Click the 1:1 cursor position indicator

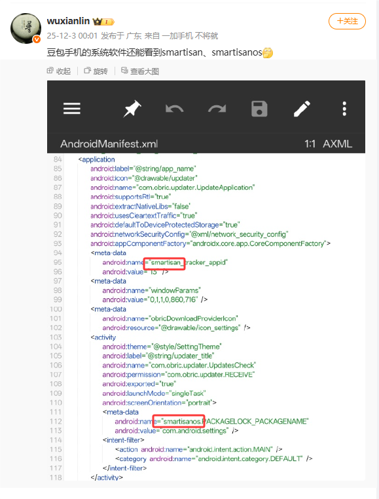coord(310,144)
